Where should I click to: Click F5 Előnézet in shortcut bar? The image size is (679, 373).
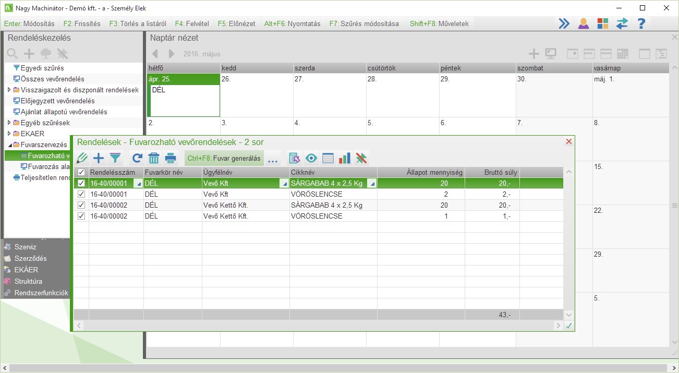237,23
